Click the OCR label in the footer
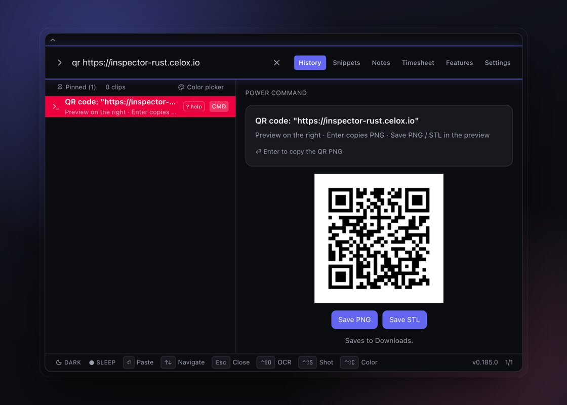The image size is (567, 405). tap(285, 362)
